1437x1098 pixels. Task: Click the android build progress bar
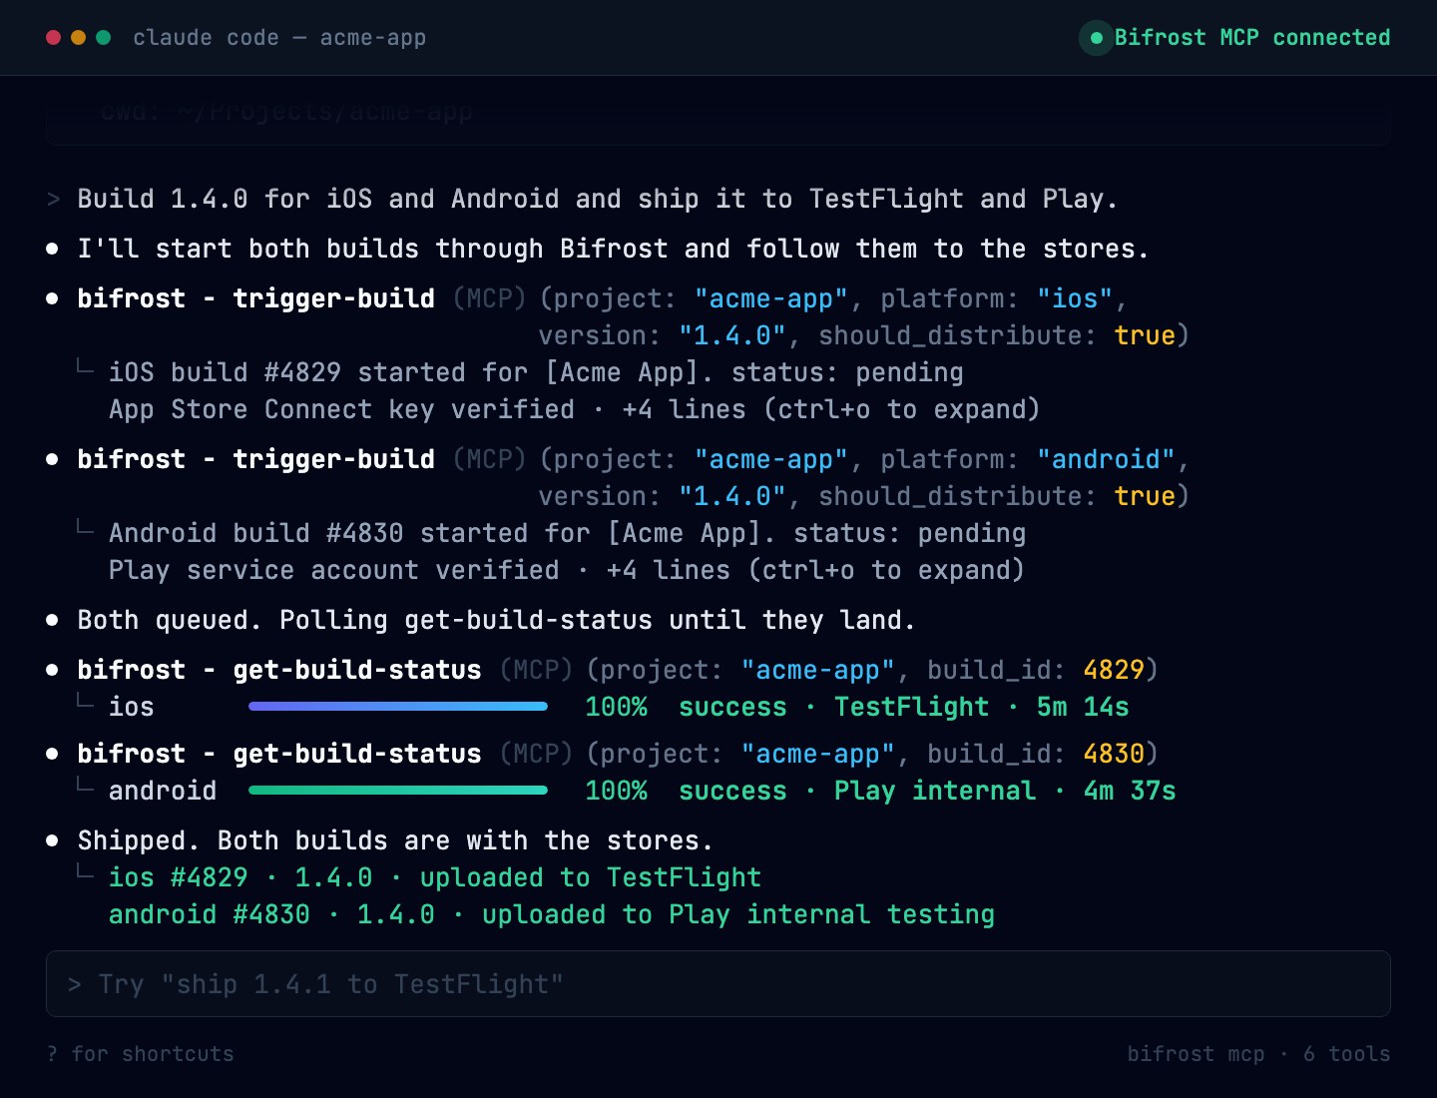pyautogui.click(x=398, y=791)
